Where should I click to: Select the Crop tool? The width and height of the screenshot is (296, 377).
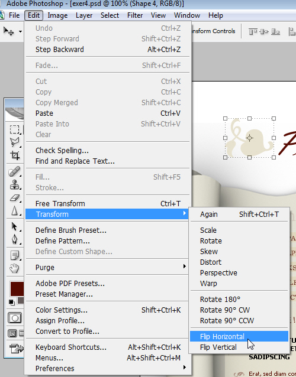tap(15, 155)
